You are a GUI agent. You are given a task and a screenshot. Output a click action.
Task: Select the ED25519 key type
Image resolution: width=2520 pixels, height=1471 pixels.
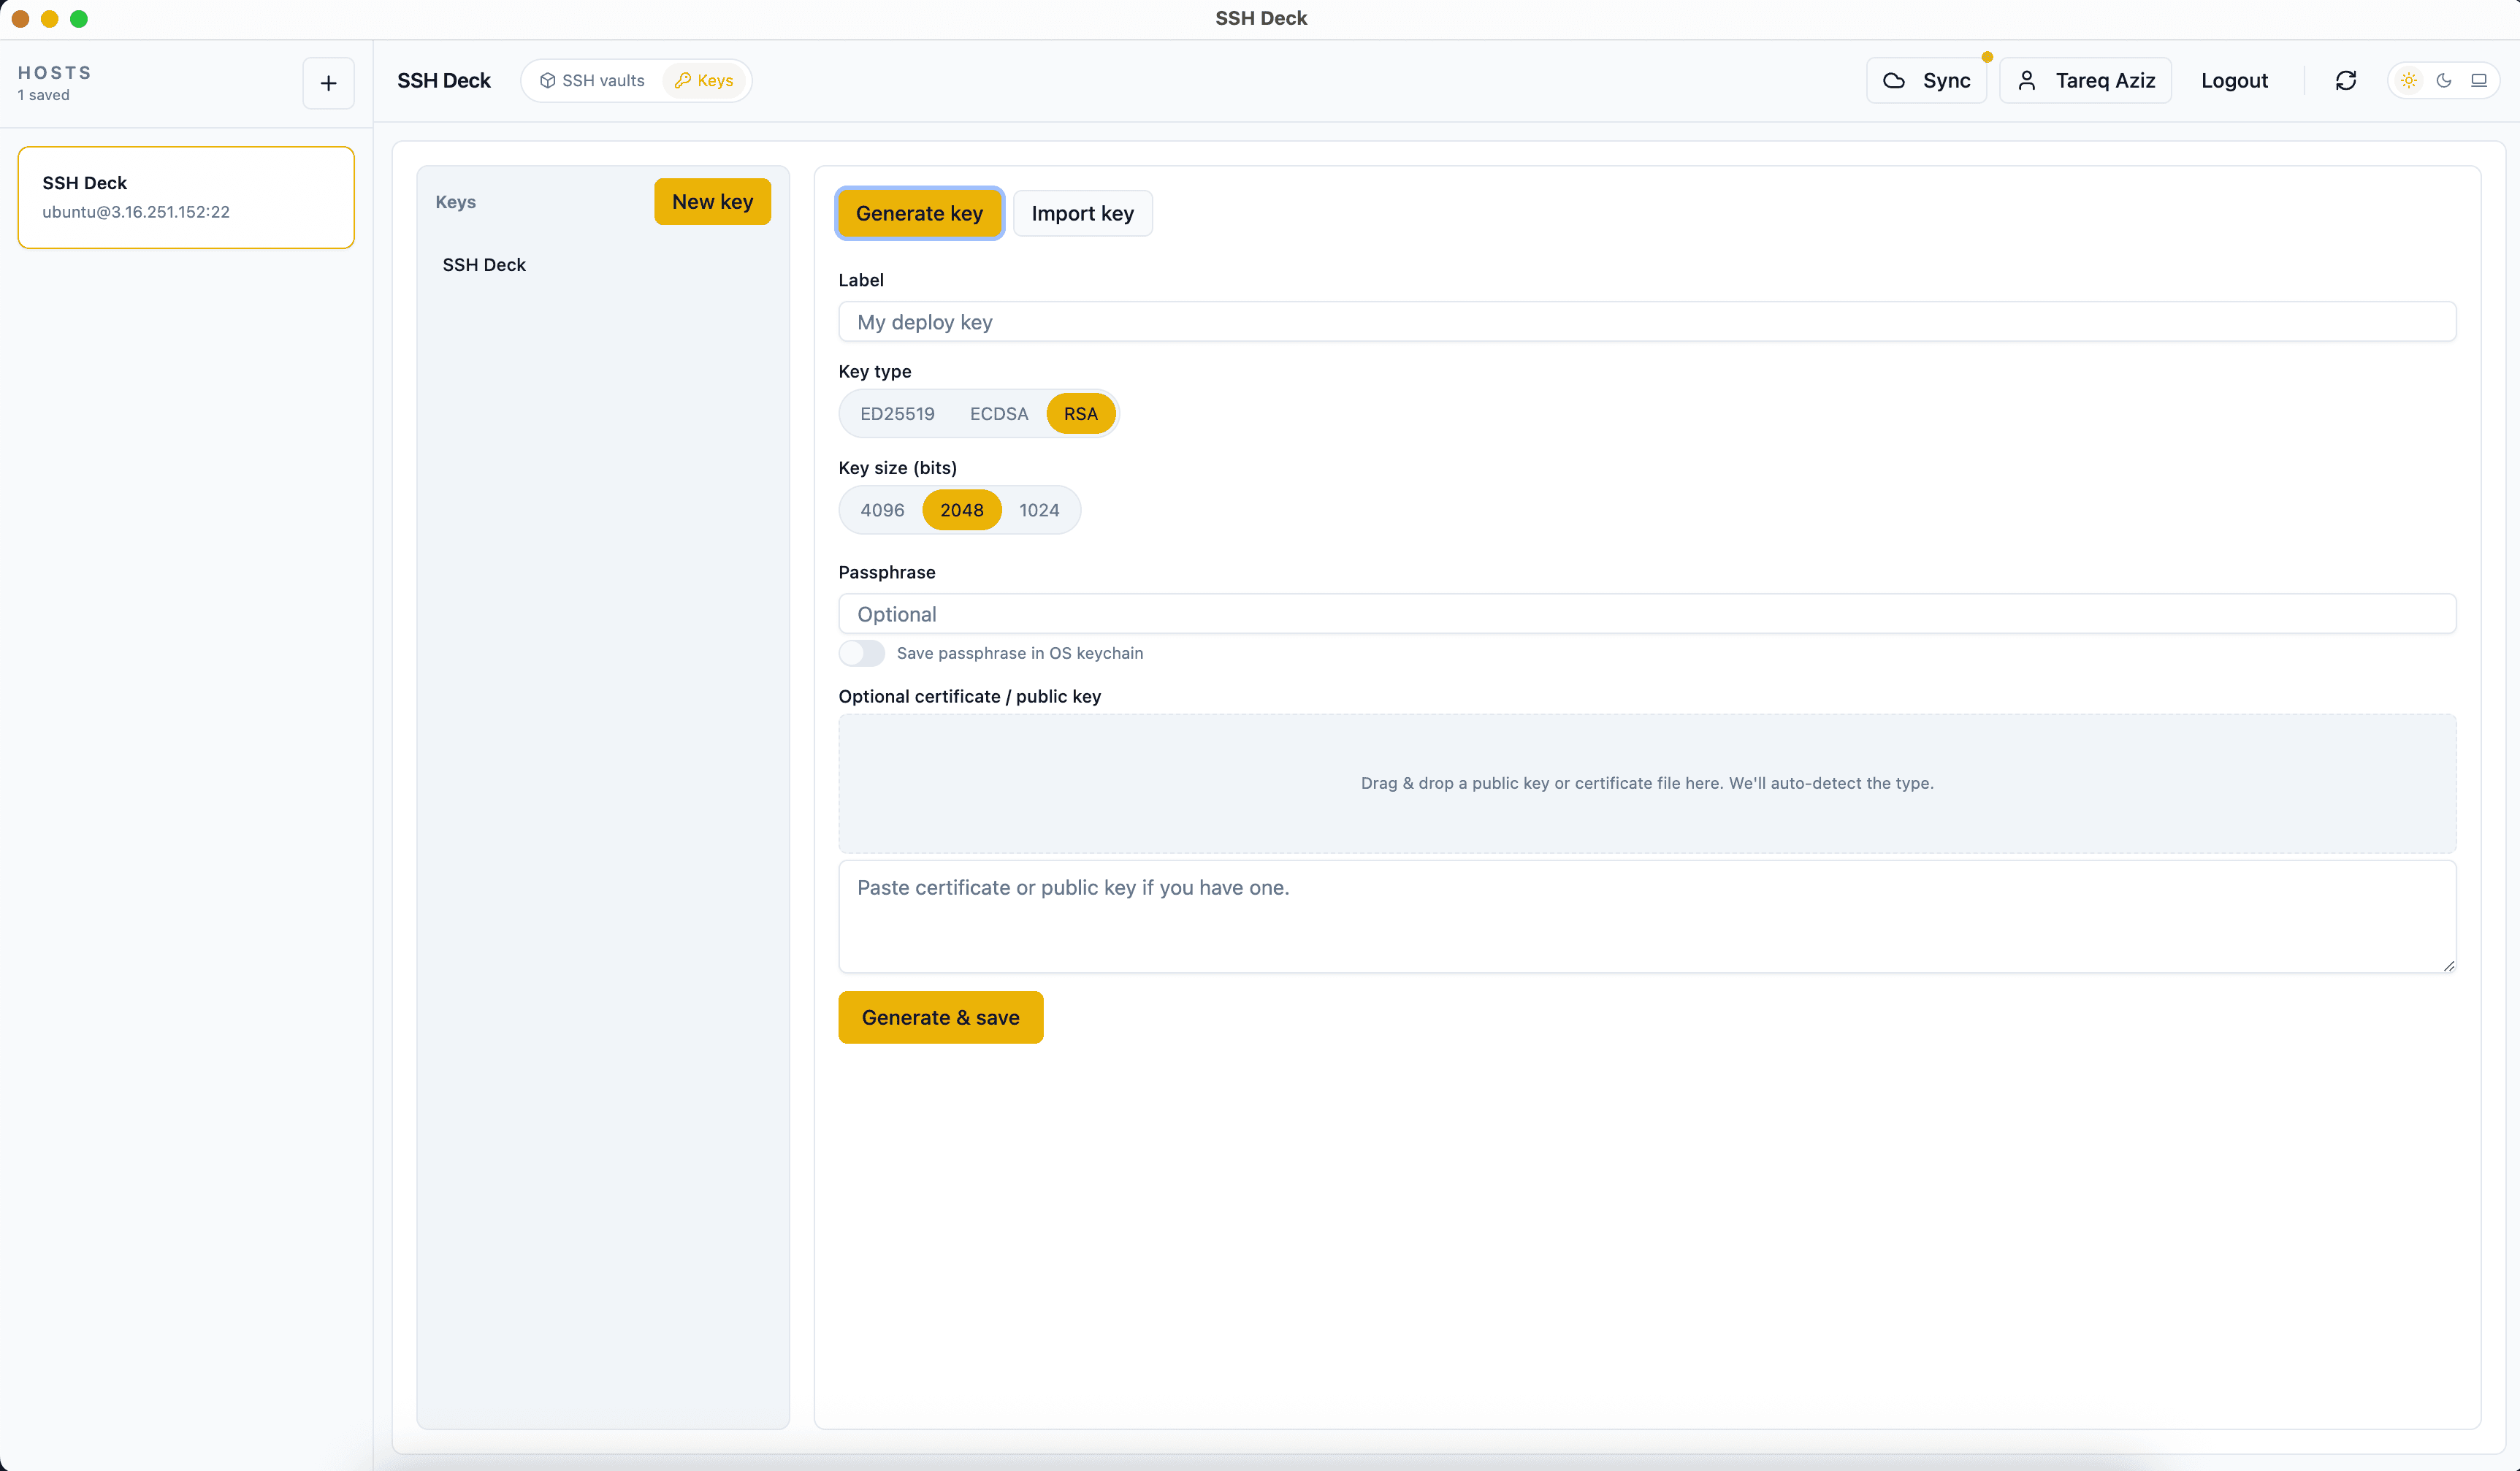[896, 413]
